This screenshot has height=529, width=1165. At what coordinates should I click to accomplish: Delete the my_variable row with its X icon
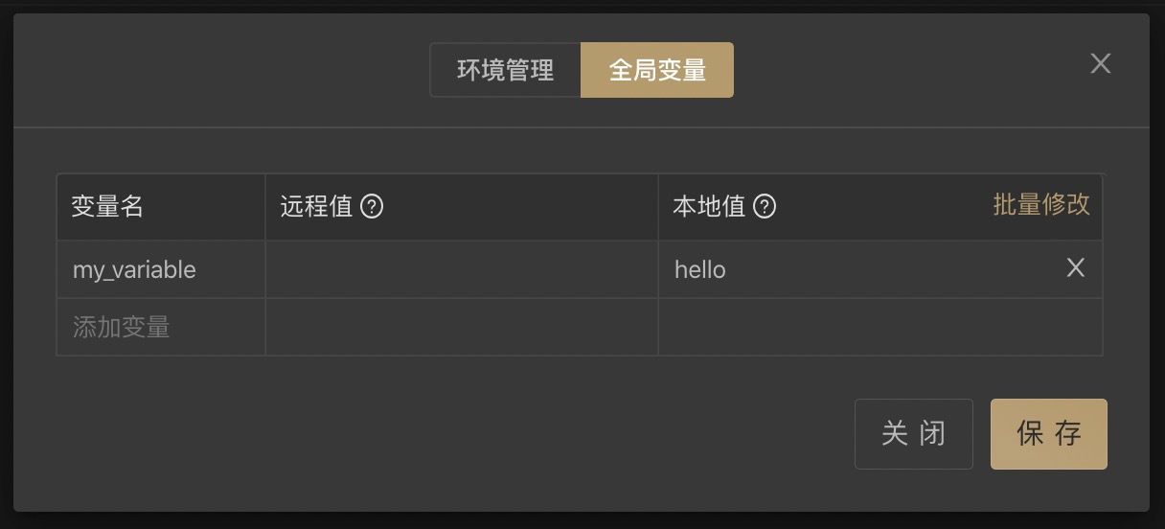1076,268
